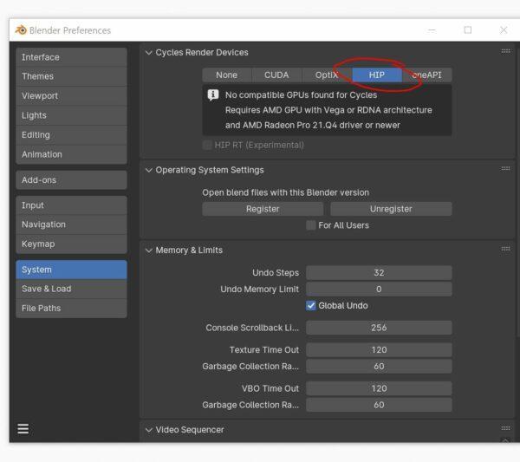Open the Viewport preferences tab
Viewport: 520px width, 462px height.
tap(71, 96)
